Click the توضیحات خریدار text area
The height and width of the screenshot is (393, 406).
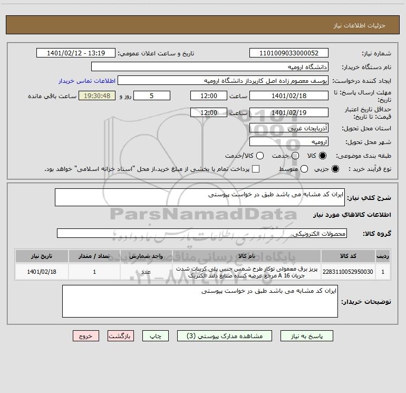click(x=200, y=301)
